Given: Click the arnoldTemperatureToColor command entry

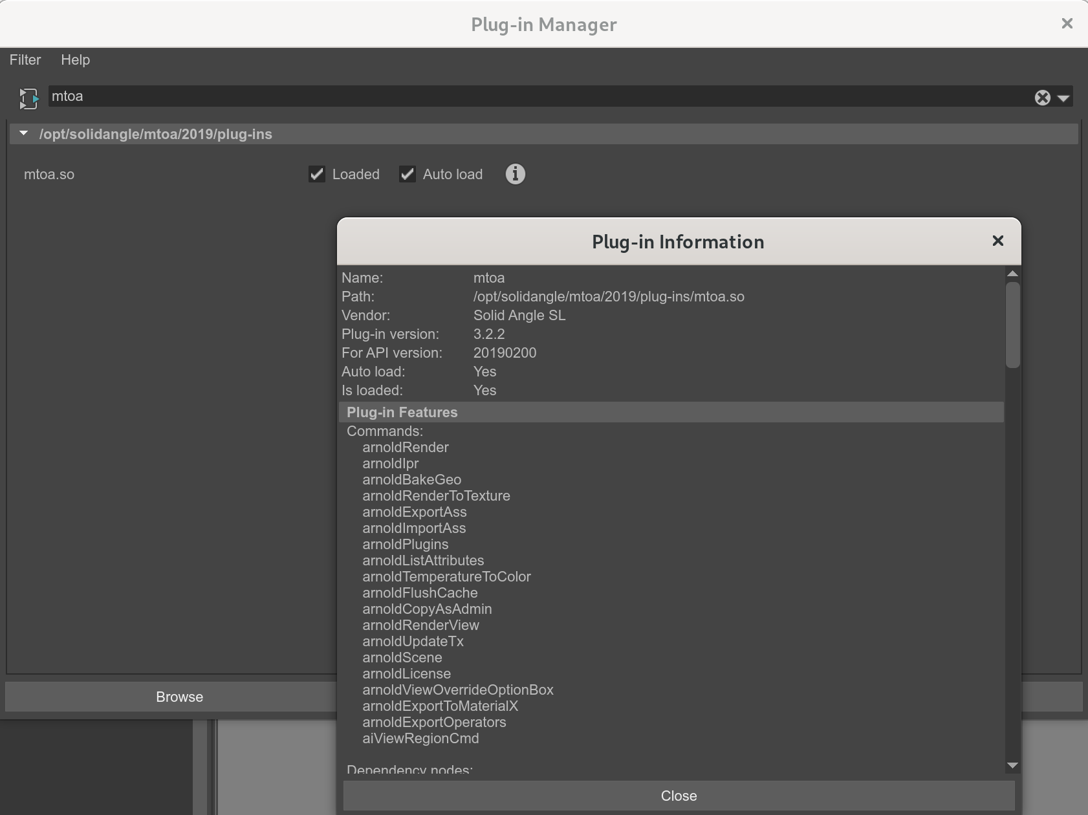Looking at the screenshot, I should pyautogui.click(x=447, y=576).
